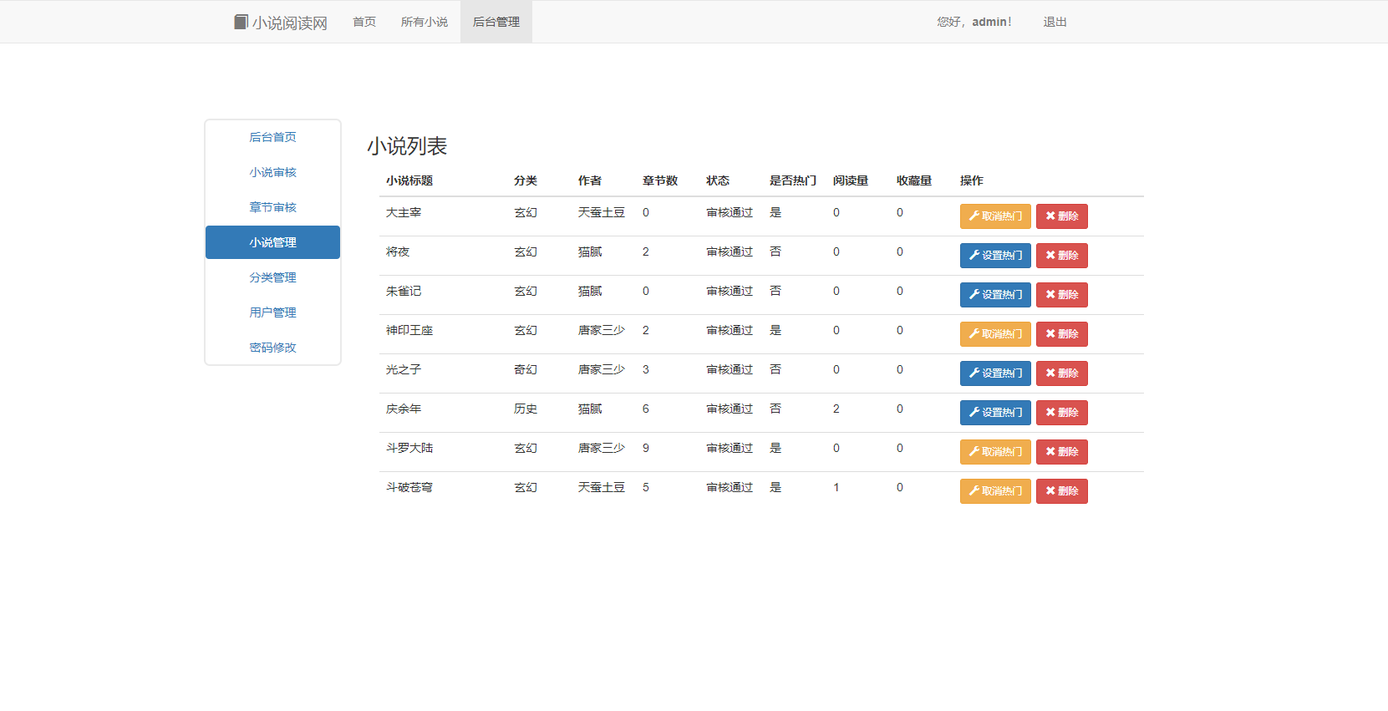The height and width of the screenshot is (711, 1388).
Task: Click the 是否热门 column header
Action: (x=793, y=180)
